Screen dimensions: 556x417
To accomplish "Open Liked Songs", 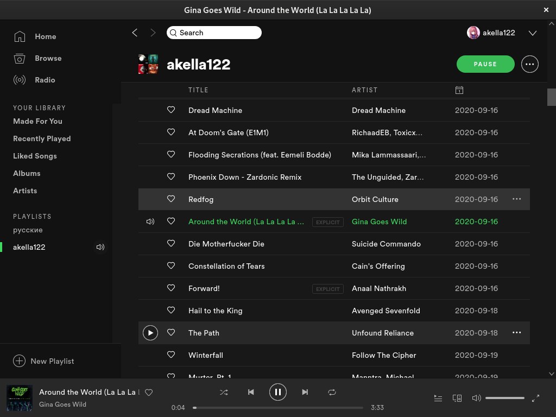I will 35,156.
